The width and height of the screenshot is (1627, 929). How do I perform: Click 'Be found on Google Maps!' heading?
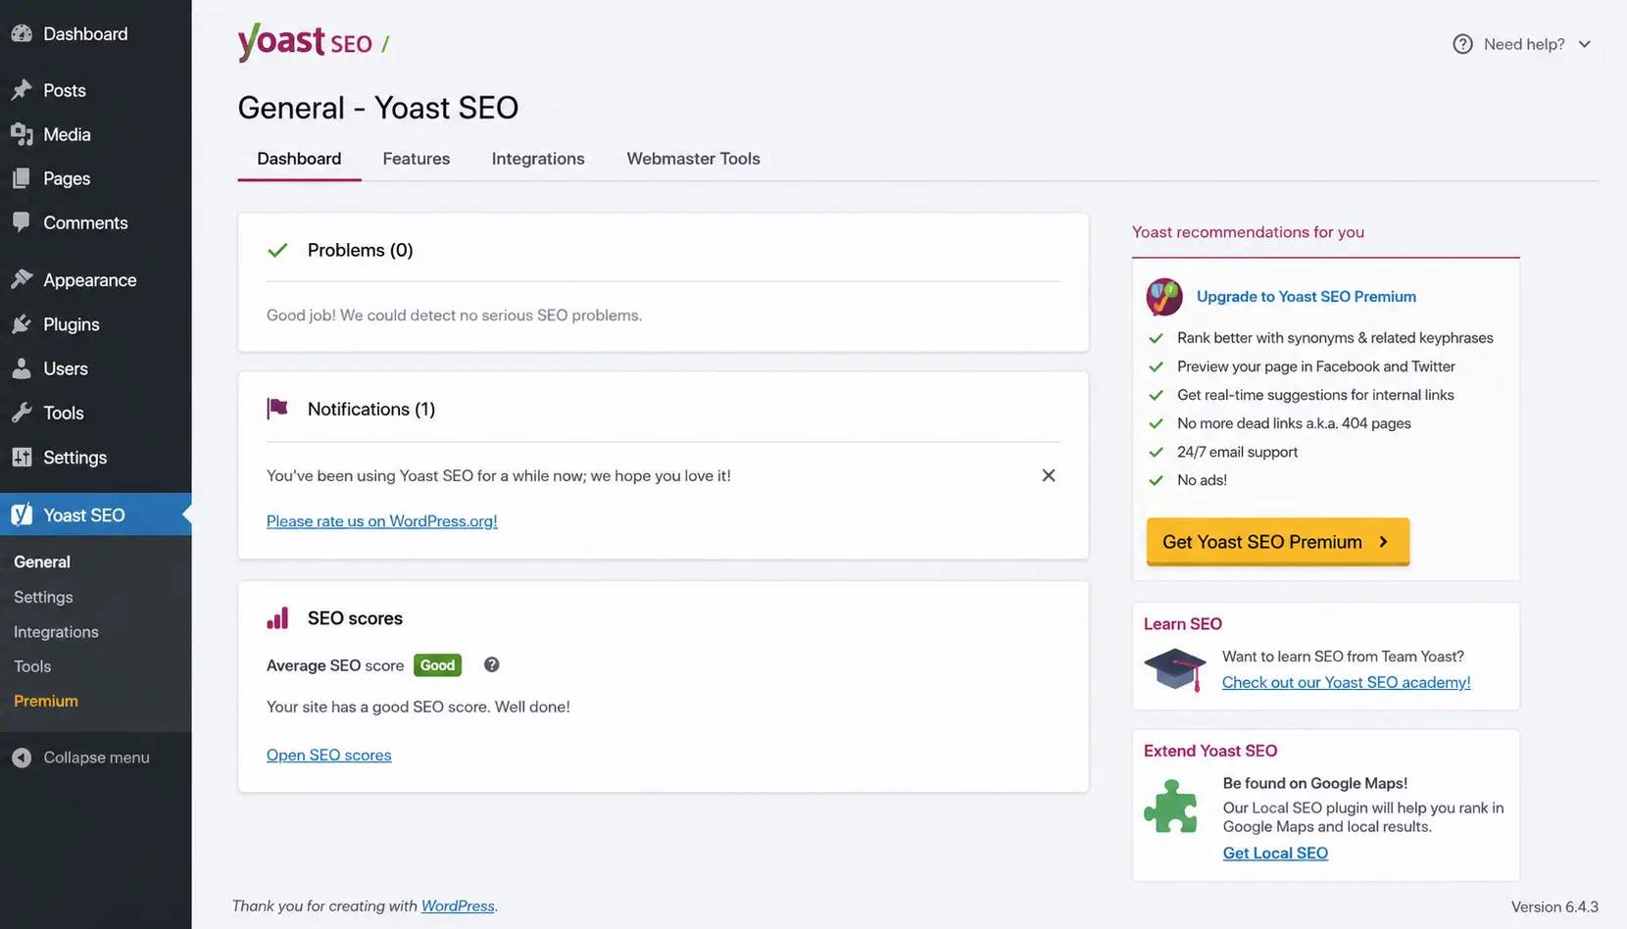[x=1315, y=783]
